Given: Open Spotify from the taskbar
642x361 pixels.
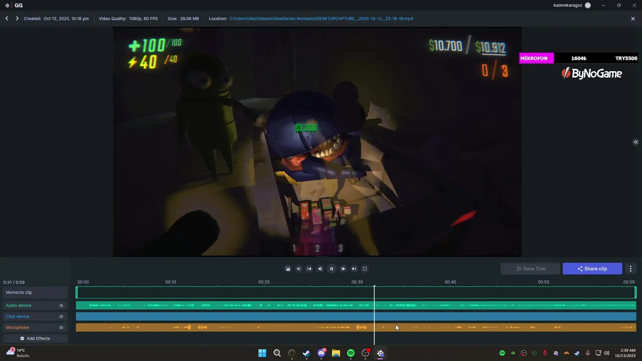Looking at the screenshot, I should point(351,353).
